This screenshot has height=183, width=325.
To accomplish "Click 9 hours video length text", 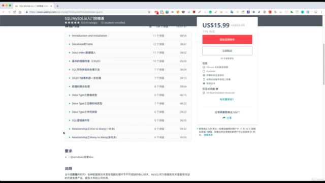I will pyautogui.click(x=217, y=67).
